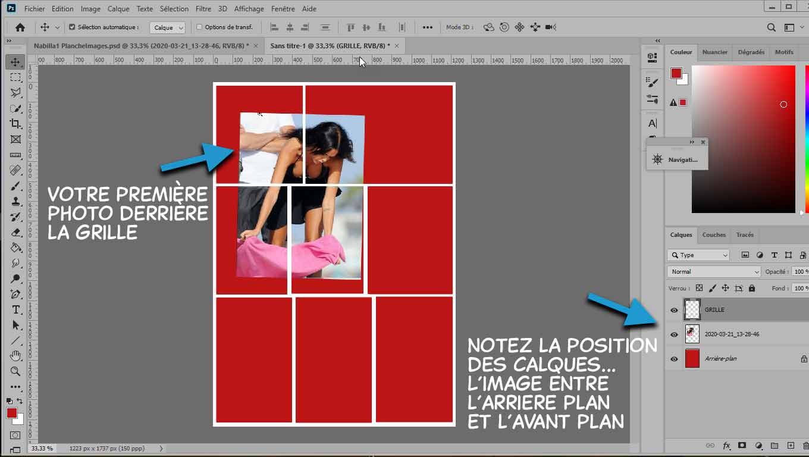809x457 pixels.
Task: Select the Path Selection tool
Action: tap(15, 325)
